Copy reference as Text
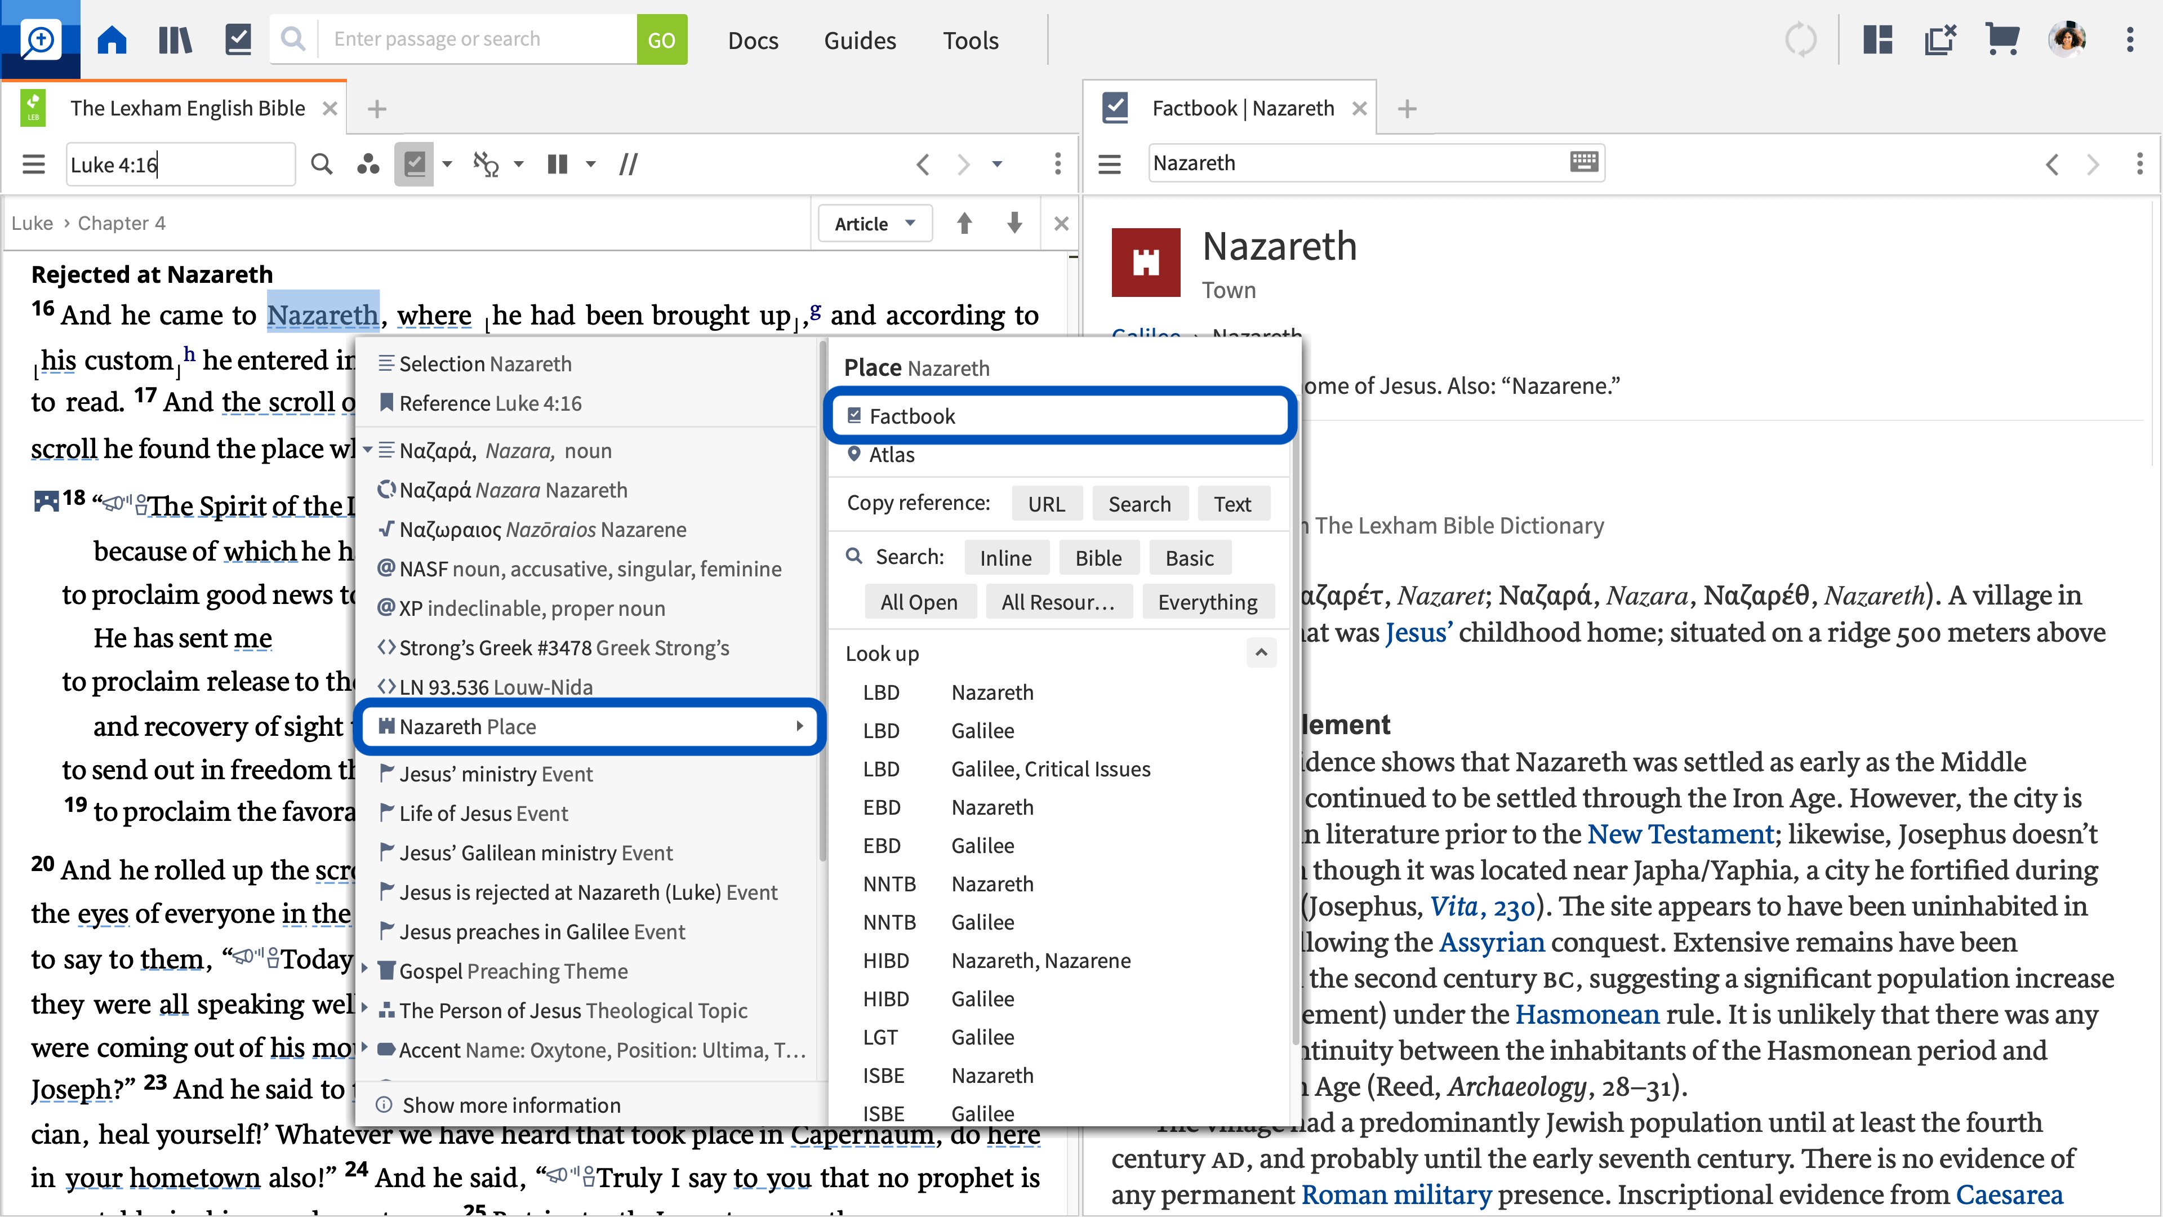 pyautogui.click(x=1232, y=503)
